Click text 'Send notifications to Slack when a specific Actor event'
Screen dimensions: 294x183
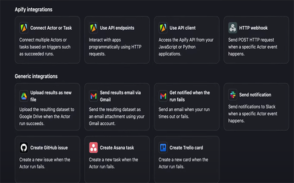coord(253,113)
